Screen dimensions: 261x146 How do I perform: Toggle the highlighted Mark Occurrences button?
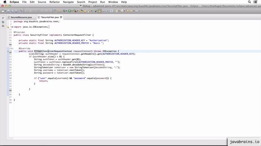click(100, 11)
